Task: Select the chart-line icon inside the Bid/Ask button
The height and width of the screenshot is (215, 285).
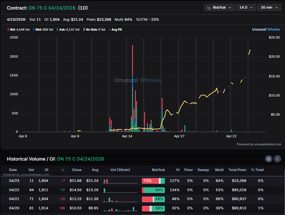Action: 210,7
